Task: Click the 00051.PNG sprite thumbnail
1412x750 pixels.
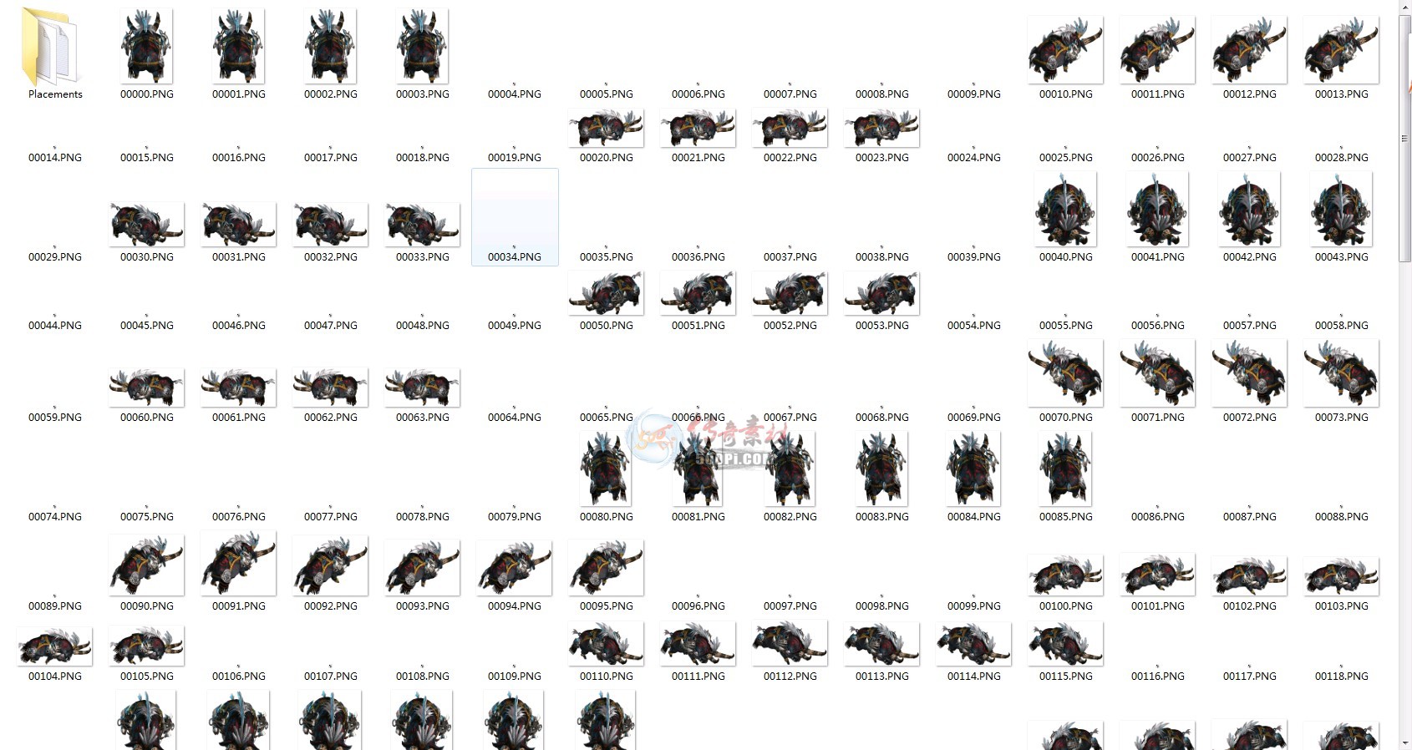Action: point(698,293)
